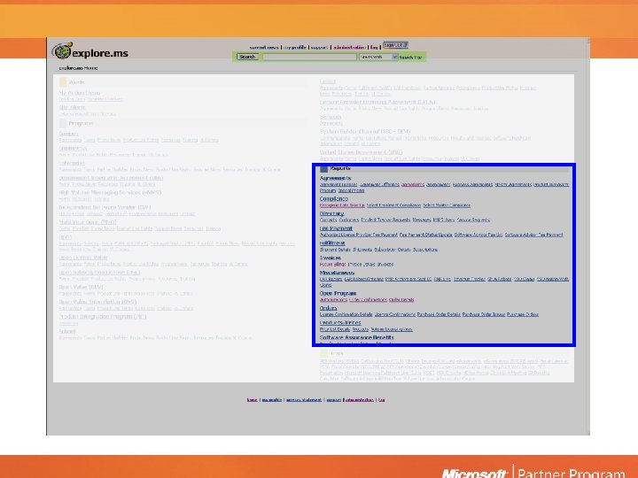Screen dimensions: 638x478
Task: Open the Subscription Details report
Action: [393, 250]
